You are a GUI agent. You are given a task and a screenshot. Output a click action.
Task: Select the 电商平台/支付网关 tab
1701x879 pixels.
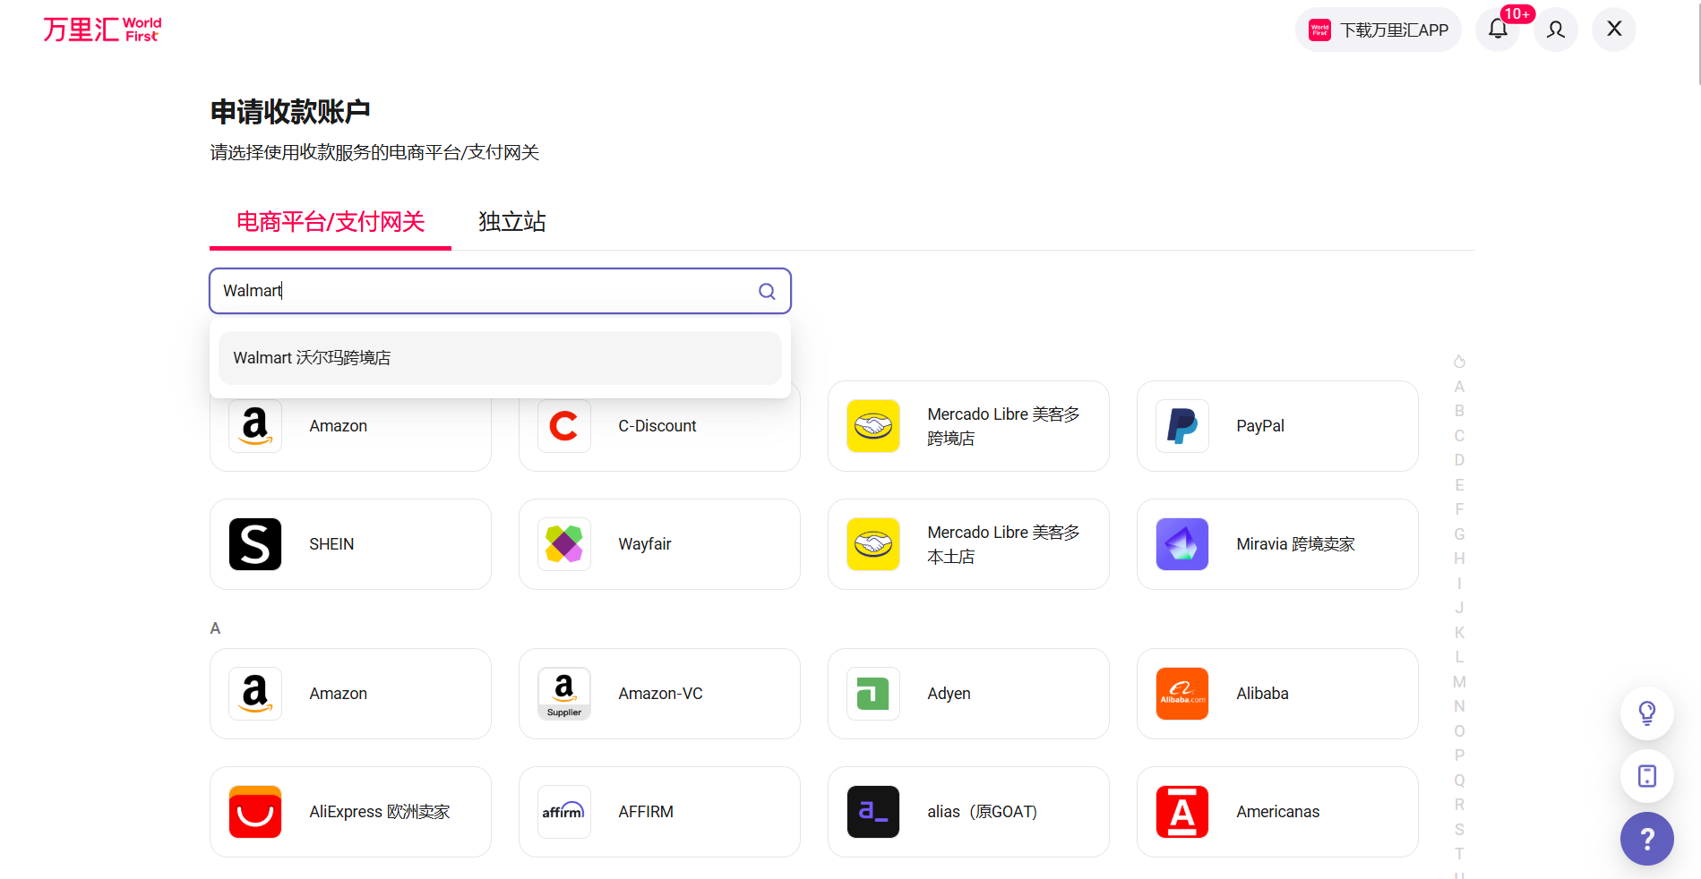point(330,222)
